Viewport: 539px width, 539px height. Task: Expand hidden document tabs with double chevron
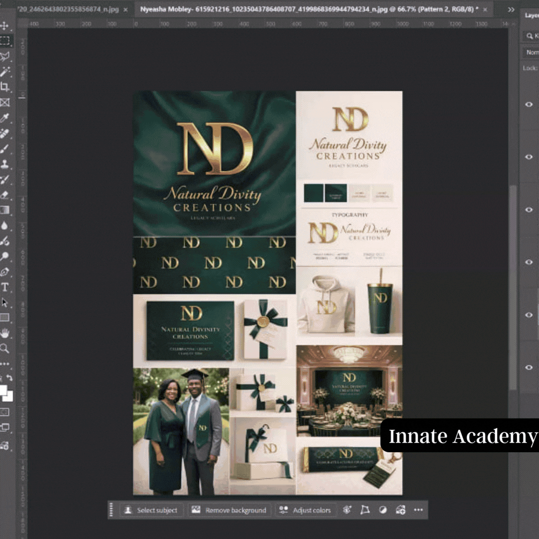point(511,9)
